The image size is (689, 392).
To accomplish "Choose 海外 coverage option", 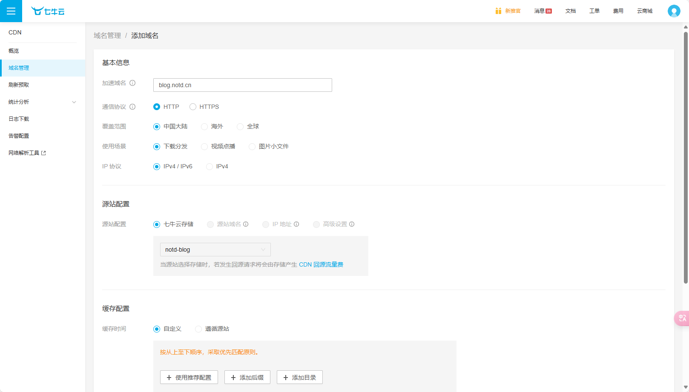I will click(204, 127).
